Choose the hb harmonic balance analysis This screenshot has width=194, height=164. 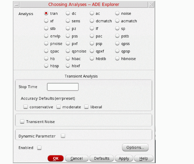(46, 58)
